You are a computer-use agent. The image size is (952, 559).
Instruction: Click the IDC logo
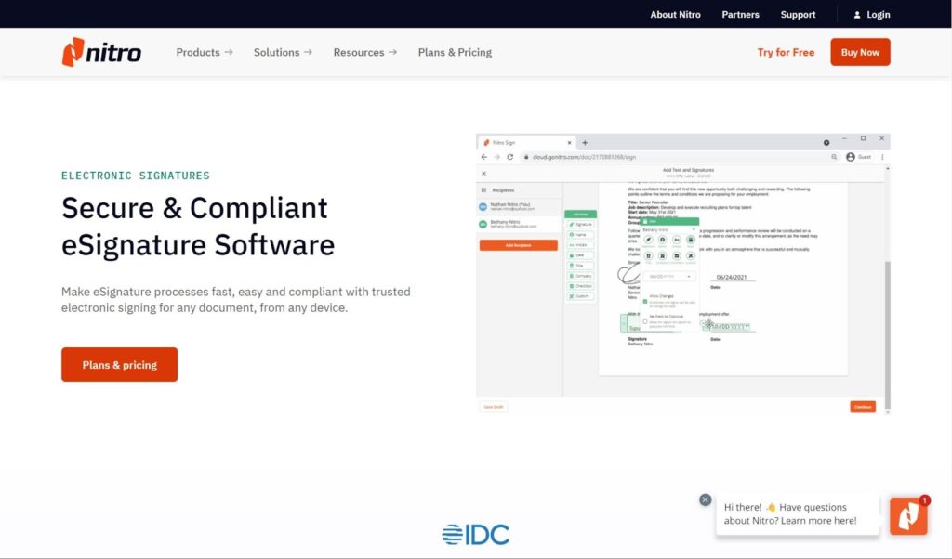(475, 534)
